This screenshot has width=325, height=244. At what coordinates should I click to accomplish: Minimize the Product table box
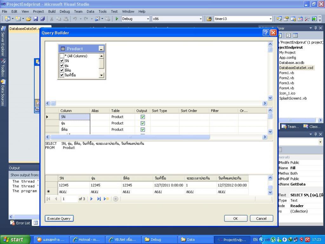(101, 49)
